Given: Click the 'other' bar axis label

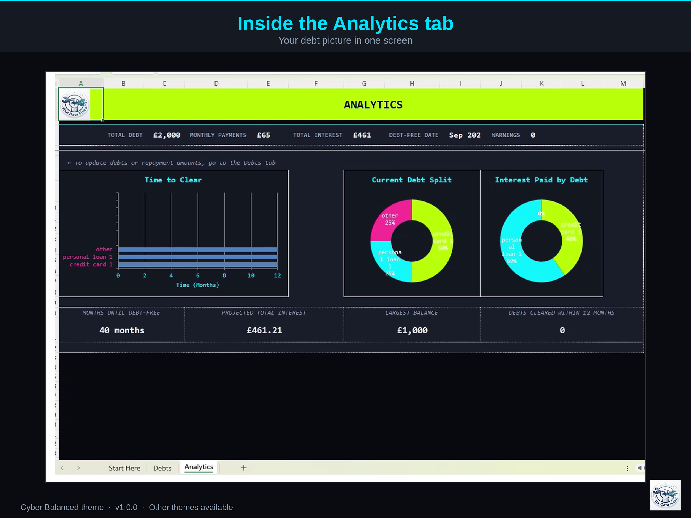Looking at the screenshot, I should (104, 249).
